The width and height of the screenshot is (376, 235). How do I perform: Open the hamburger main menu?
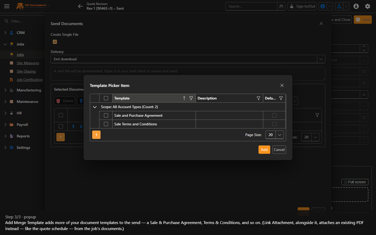(x=7, y=6)
